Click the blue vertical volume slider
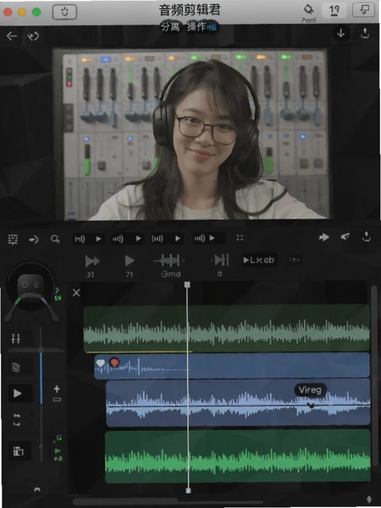The height and width of the screenshot is (508, 381). click(x=41, y=378)
